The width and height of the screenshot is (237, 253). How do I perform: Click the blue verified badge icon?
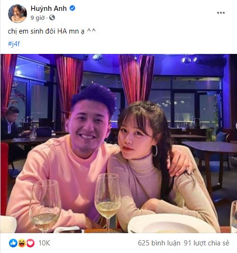coord(72,8)
